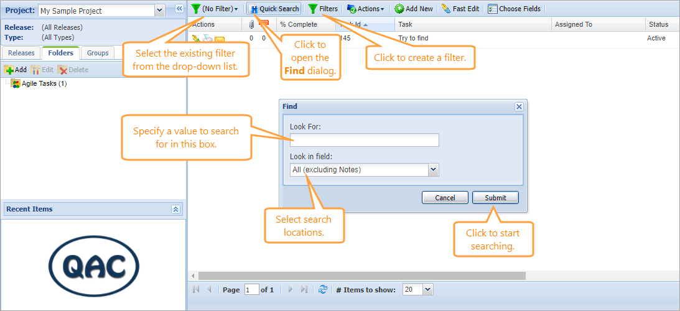Click the horizontal scrollbar thumb
The image size is (680, 311).
click(362, 276)
